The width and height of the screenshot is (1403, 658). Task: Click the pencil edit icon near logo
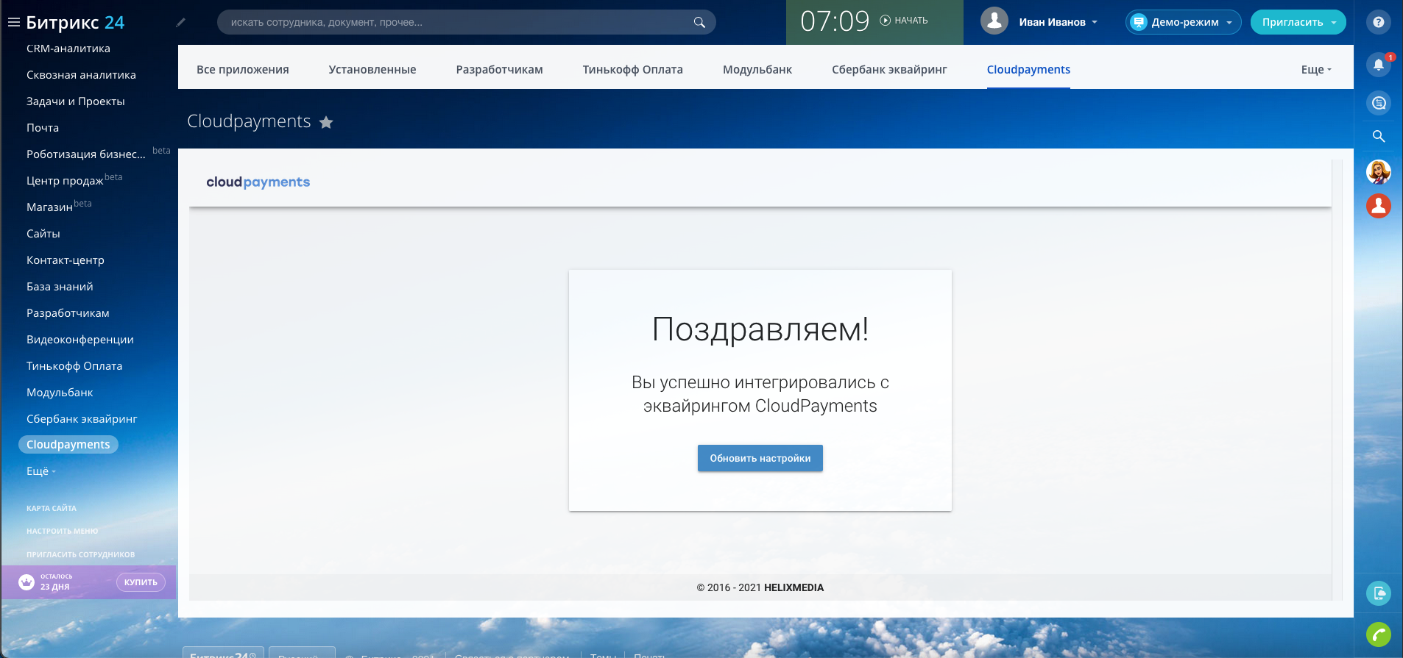pos(181,22)
